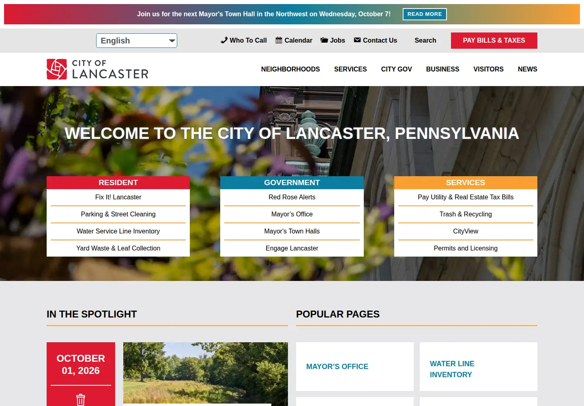Open the Search link
Screen dimensions: 584x406
(425, 40)
